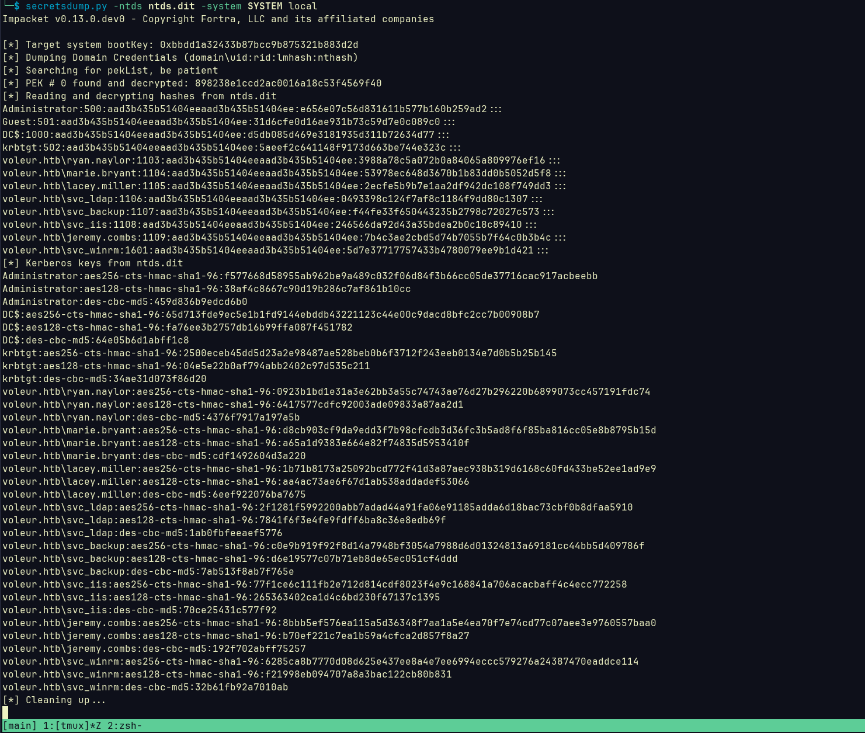Click the 'Searching for pekList' line
865x733 pixels.
110,71
